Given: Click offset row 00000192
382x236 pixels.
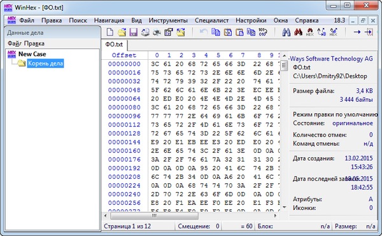Looking at the screenshot, I should (124, 169).
